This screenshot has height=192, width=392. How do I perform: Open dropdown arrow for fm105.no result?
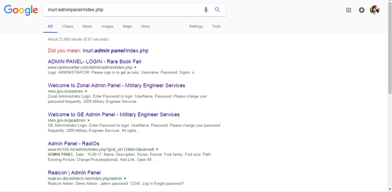[157, 150]
